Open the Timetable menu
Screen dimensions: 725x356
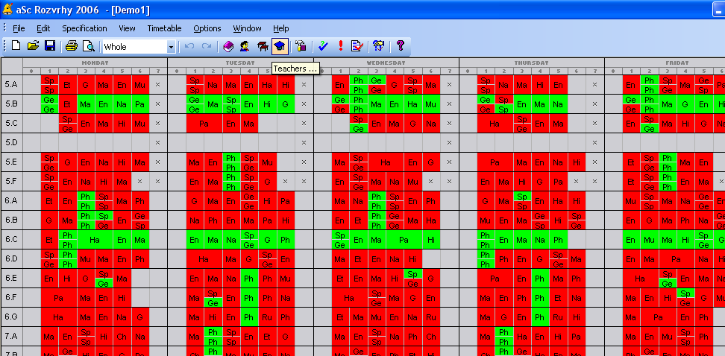pos(164,28)
